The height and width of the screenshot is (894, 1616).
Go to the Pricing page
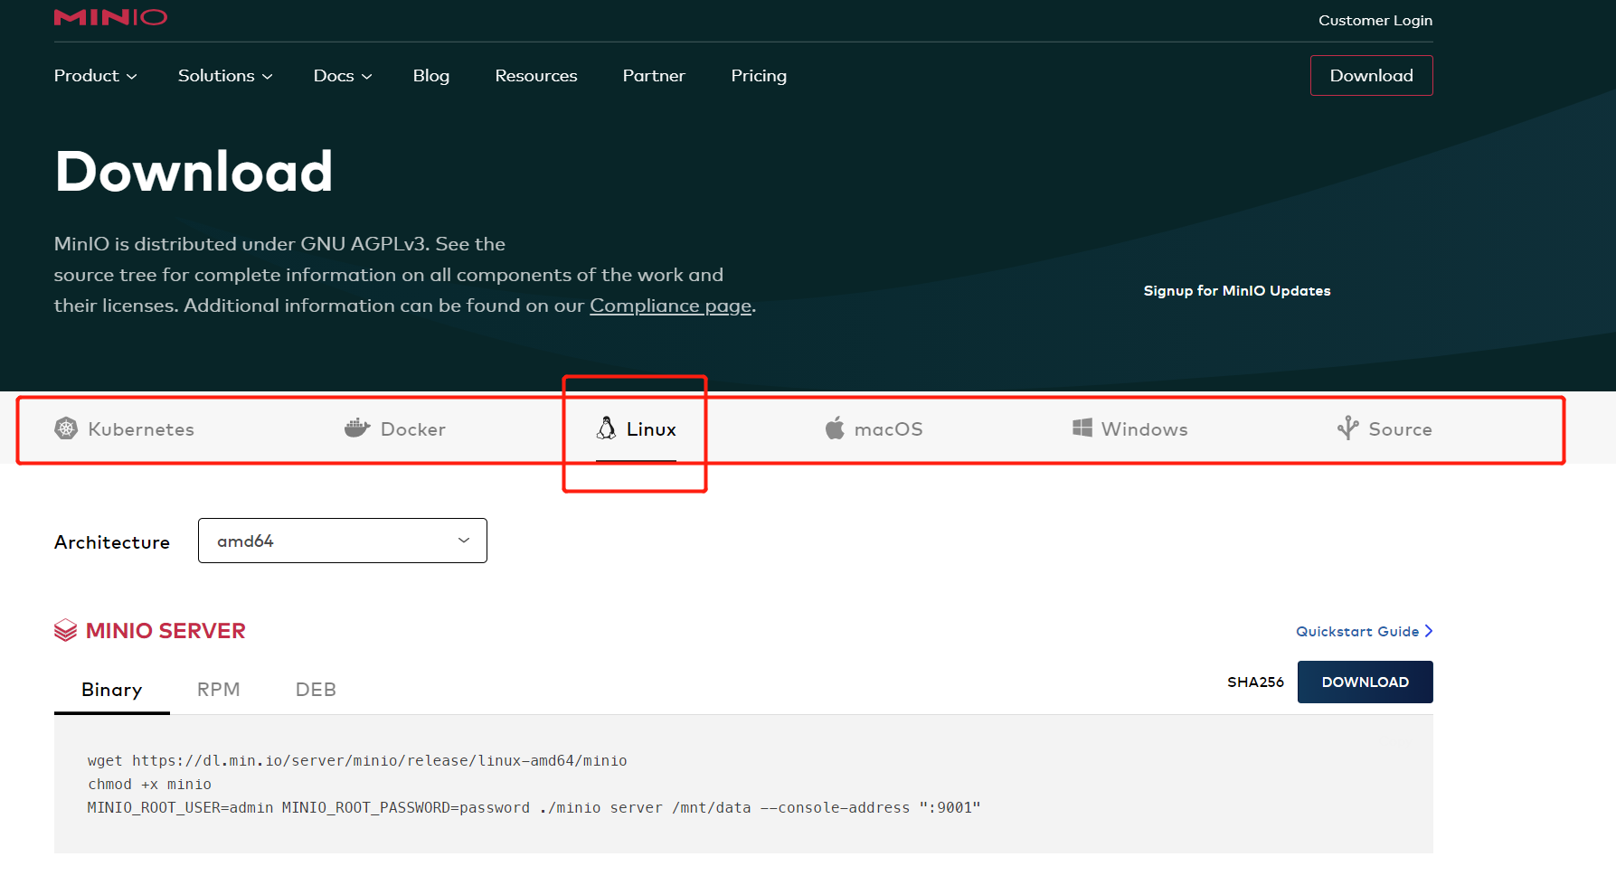point(759,76)
